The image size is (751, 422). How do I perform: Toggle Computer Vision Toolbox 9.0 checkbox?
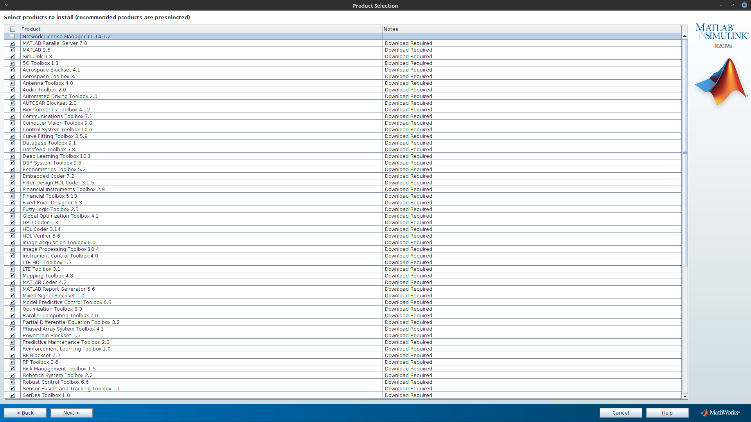tap(13, 123)
